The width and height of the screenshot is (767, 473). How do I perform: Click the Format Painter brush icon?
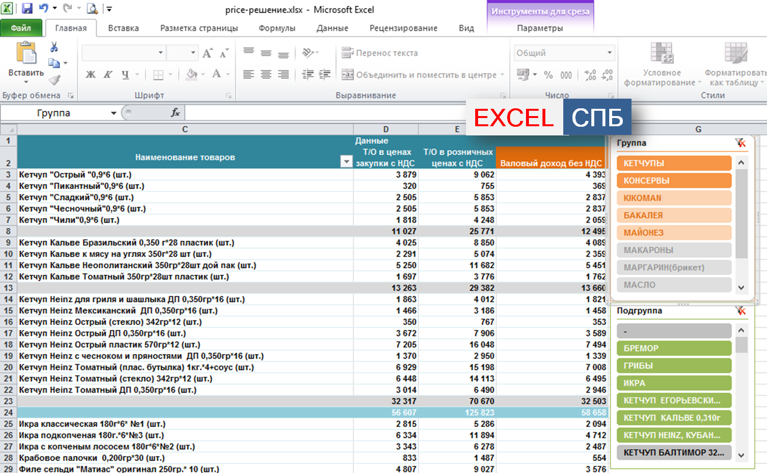coord(54,80)
